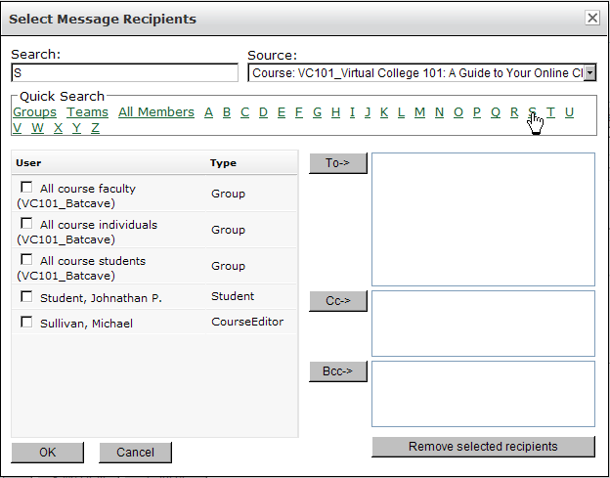Select the Sullivan, Michael checkbox
This screenshot has height=478, width=610.
click(26, 323)
